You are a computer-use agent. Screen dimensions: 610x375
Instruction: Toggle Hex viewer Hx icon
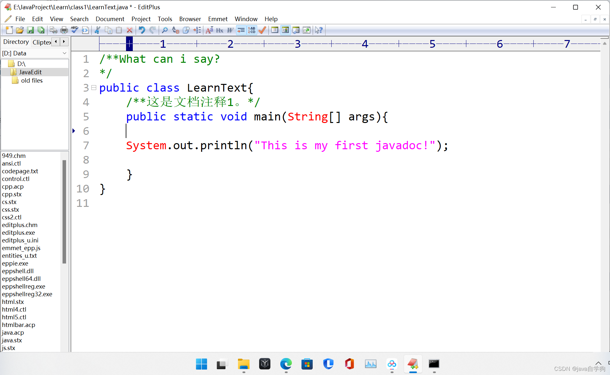220,30
